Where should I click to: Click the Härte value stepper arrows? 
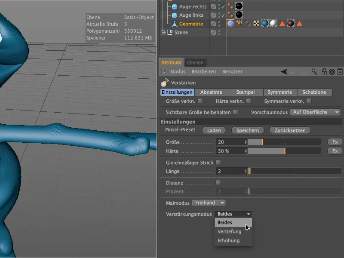(246, 151)
